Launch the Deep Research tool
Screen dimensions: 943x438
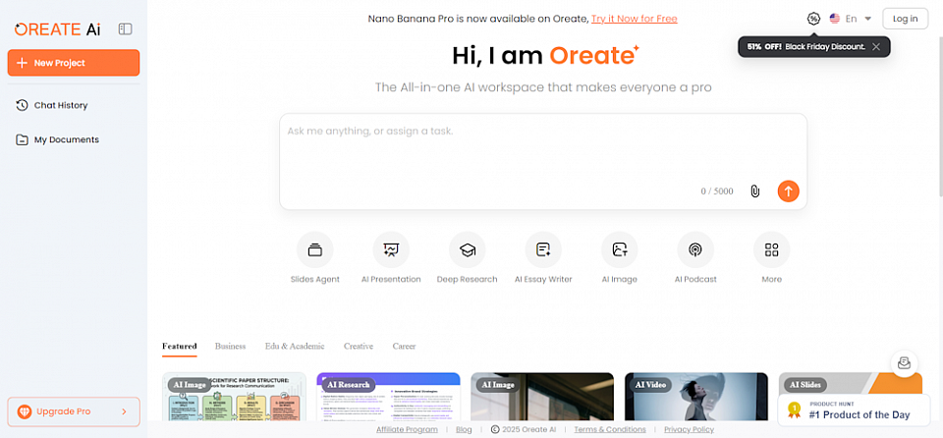pos(468,250)
